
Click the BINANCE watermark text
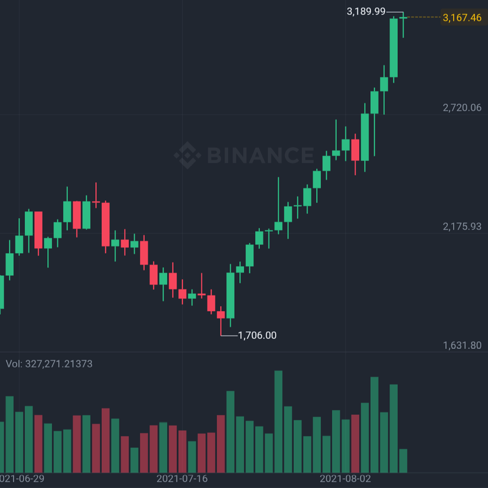pyautogui.click(x=261, y=155)
